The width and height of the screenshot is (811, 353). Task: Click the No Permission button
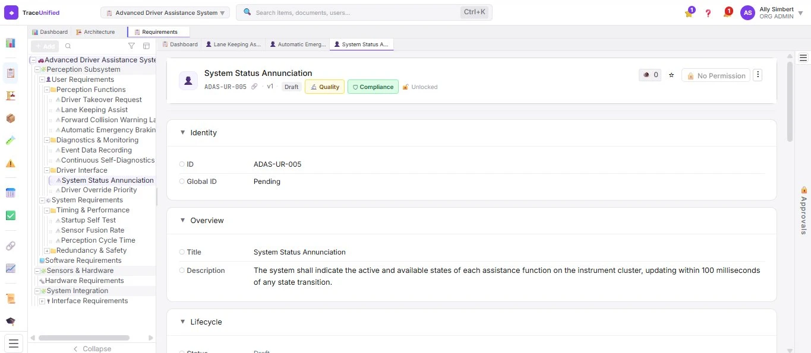pyautogui.click(x=715, y=75)
